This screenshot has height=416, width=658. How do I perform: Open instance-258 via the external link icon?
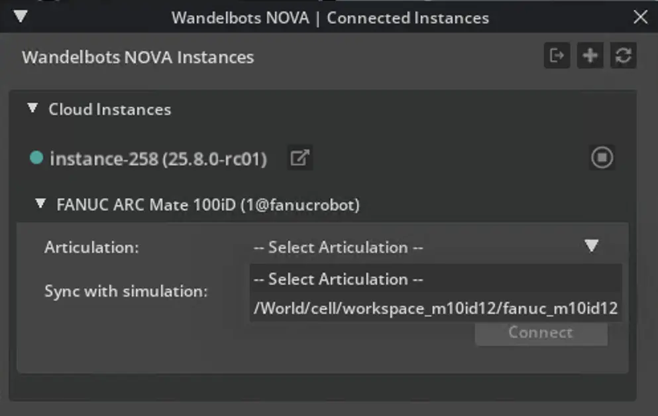pyautogui.click(x=300, y=159)
